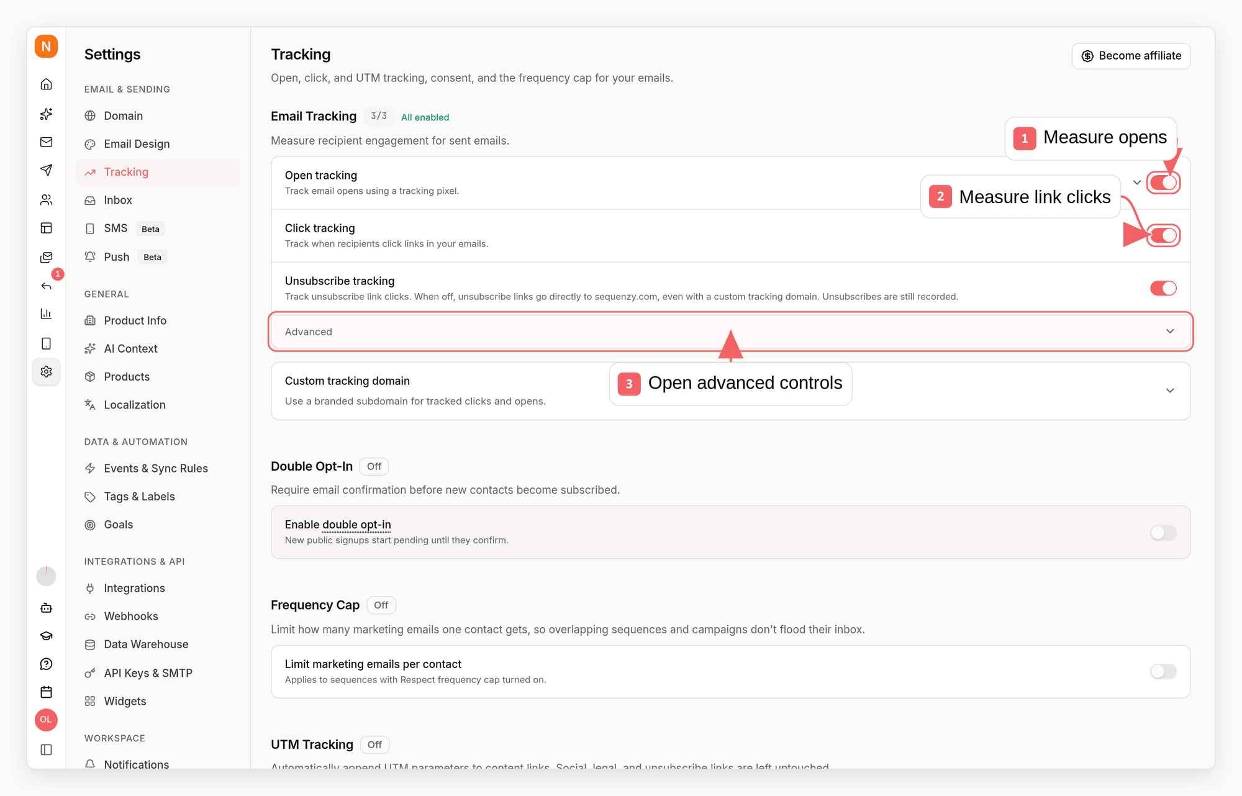Enable the Limit marketing emails per contact switch
Image resolution: width=1242 pixels, height=796 pixels.
click(1163, 672)
